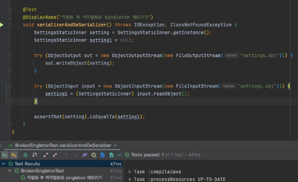
Task: Click the @DisplayName annotation
Action: (x=40, y=17)
